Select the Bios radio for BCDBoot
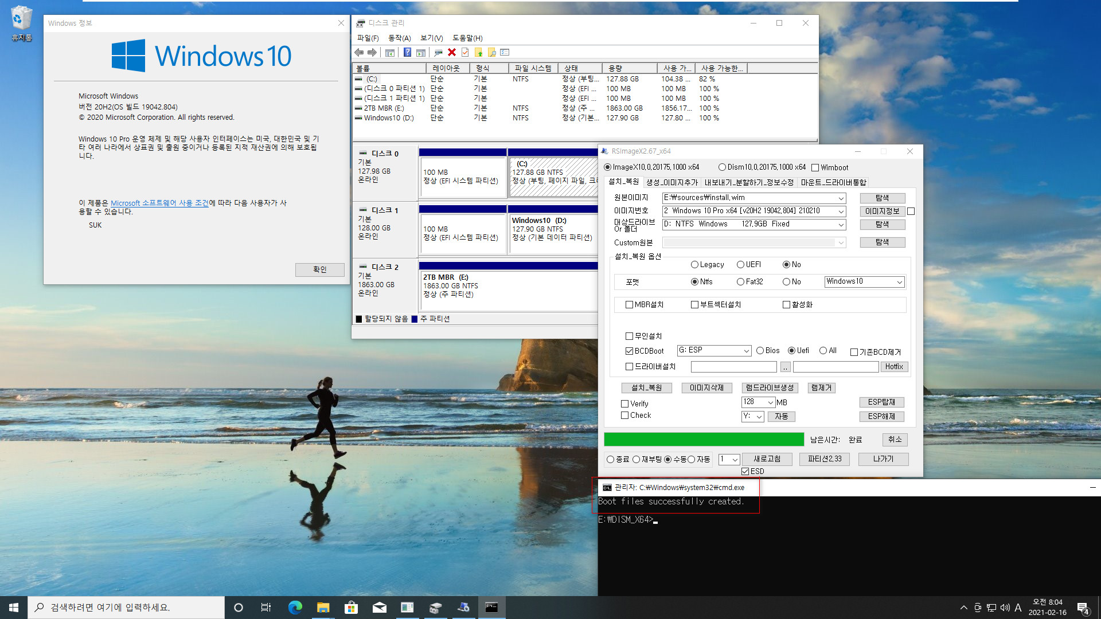Viewport: 1101px width, 619px height. 760,351
